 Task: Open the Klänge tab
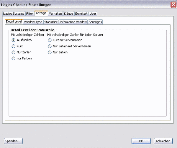(x=68, y=14)
